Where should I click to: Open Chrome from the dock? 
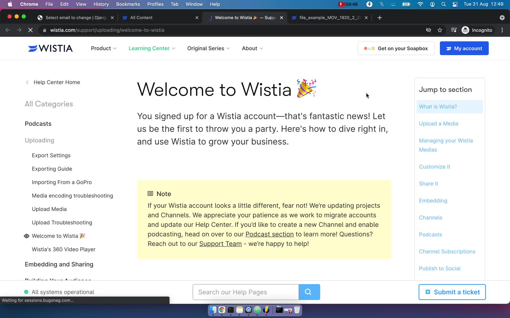[222, 310]
